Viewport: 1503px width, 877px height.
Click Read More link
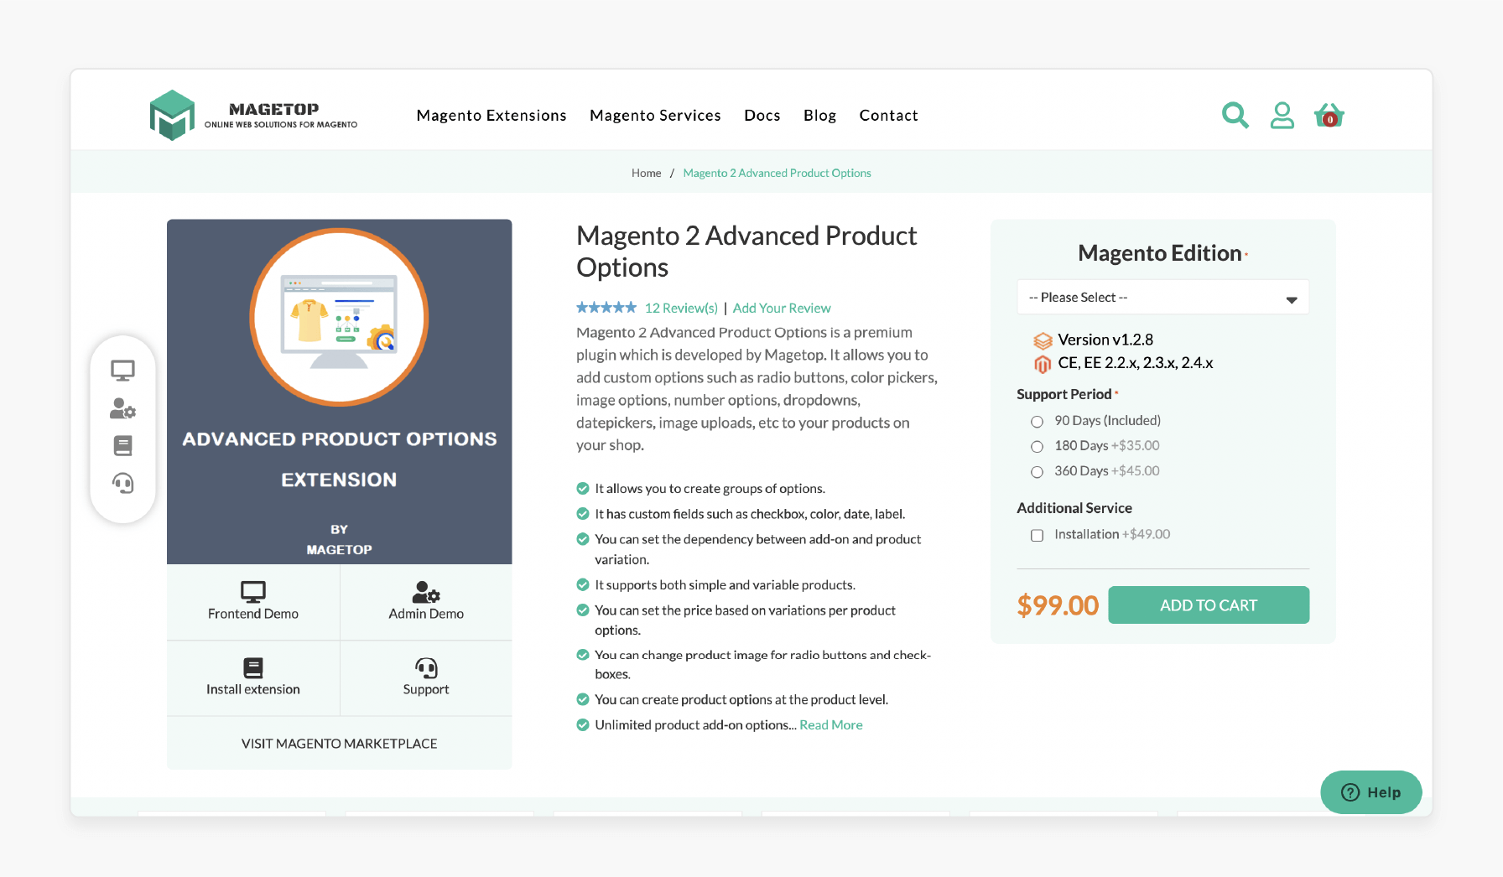pos(831,724)
